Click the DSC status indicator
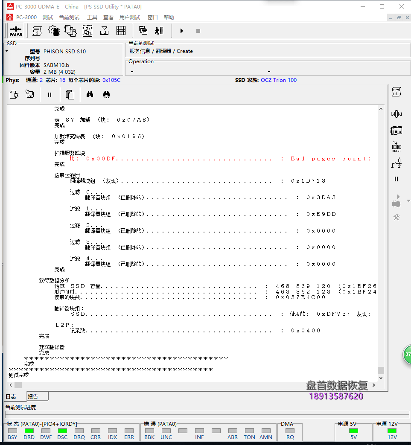This screenshot has width=411, height=445. [62, 431]
